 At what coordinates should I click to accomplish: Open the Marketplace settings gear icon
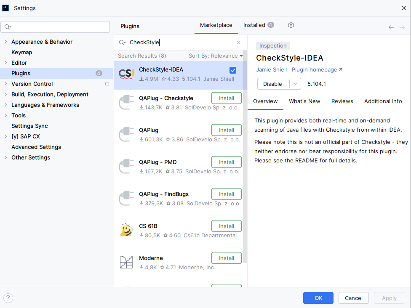291,25
